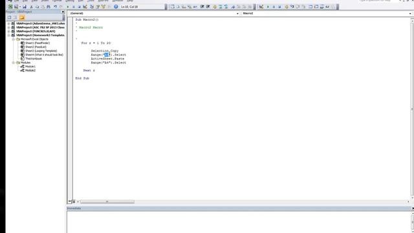Select Sheet3 (Looping Template) in the tree
414x233 pixels.
pyautogui.click(x=41, y=50)
